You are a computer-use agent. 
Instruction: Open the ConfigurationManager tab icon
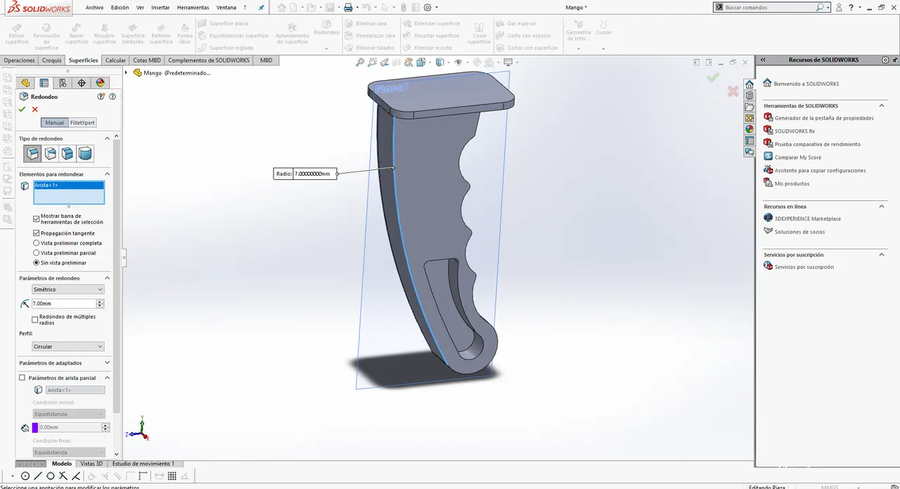pos(63,83)
